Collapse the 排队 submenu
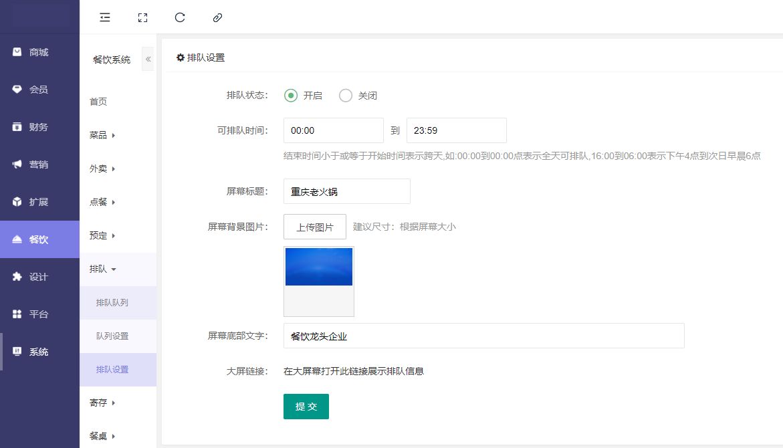The height and width of the screenshot is (448, 783). 103,269
